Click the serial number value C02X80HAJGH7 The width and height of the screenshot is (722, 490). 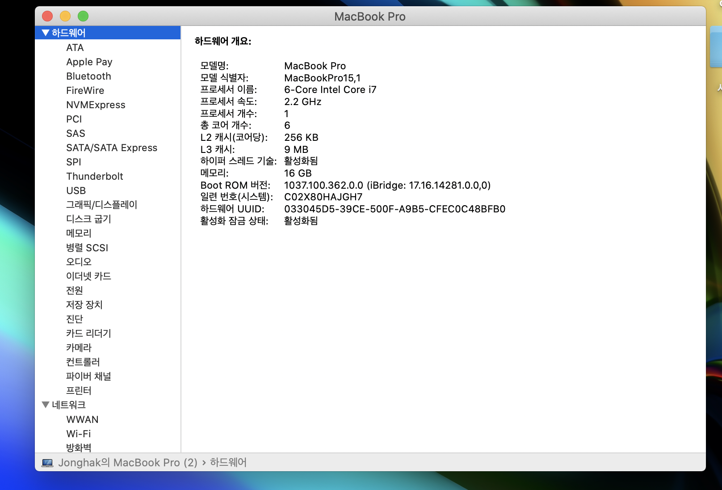[x=323, y=197]
